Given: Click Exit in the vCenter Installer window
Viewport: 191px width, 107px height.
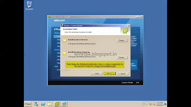Looking at the screenshot, I should pyautogui.click(x=138, y=83).
